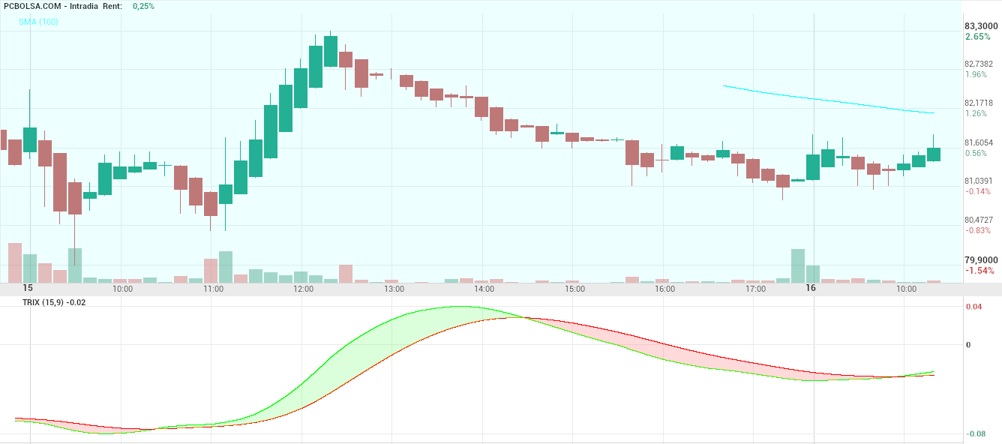Click the day 15 date marker

(x=28, y=288)
